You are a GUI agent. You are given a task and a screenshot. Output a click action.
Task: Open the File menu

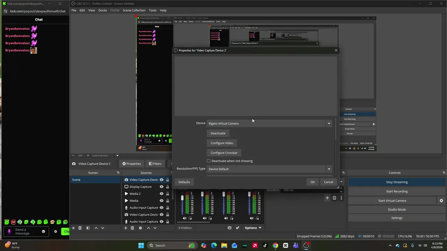click(74, 10)
